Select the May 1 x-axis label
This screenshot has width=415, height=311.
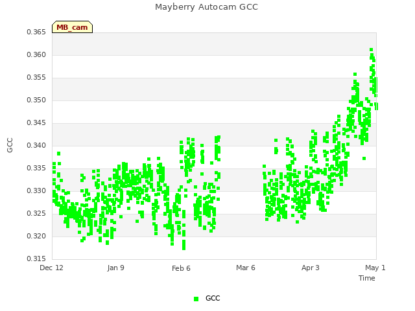375,268
